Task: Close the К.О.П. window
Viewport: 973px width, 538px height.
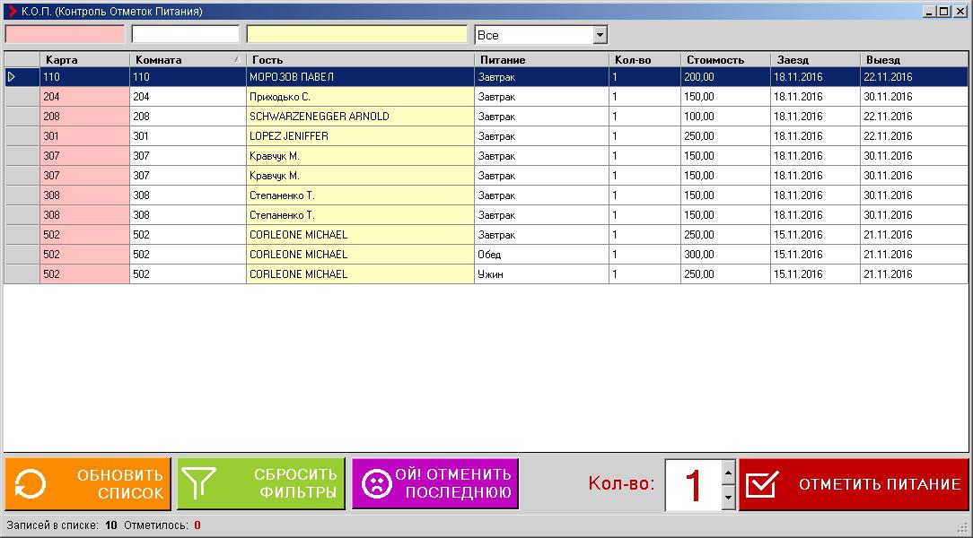Action: [x=960, y=11]
